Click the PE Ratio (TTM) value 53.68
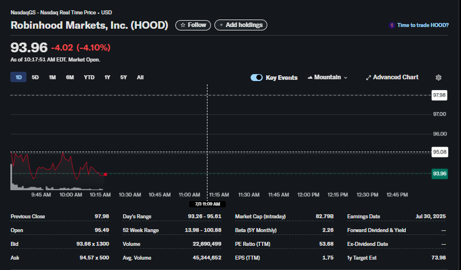The image size is (461, 270). click(x=326, y=244)
